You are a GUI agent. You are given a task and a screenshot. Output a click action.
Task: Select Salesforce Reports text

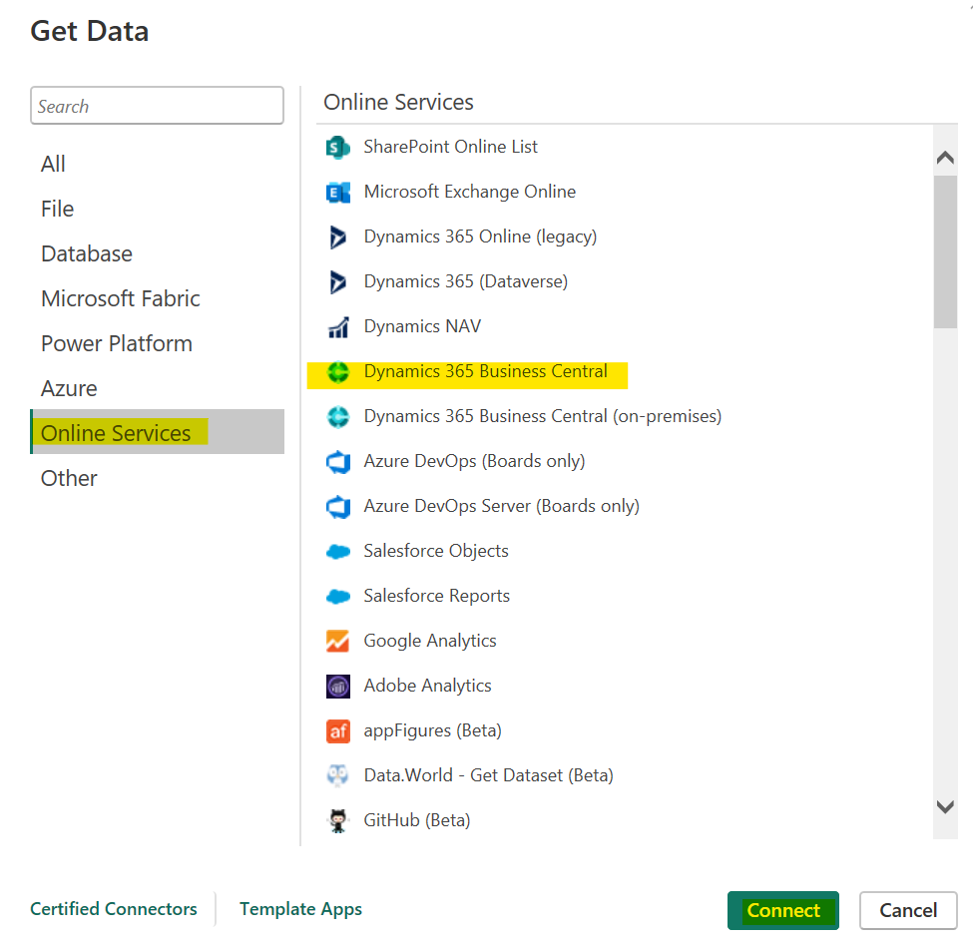437,596
